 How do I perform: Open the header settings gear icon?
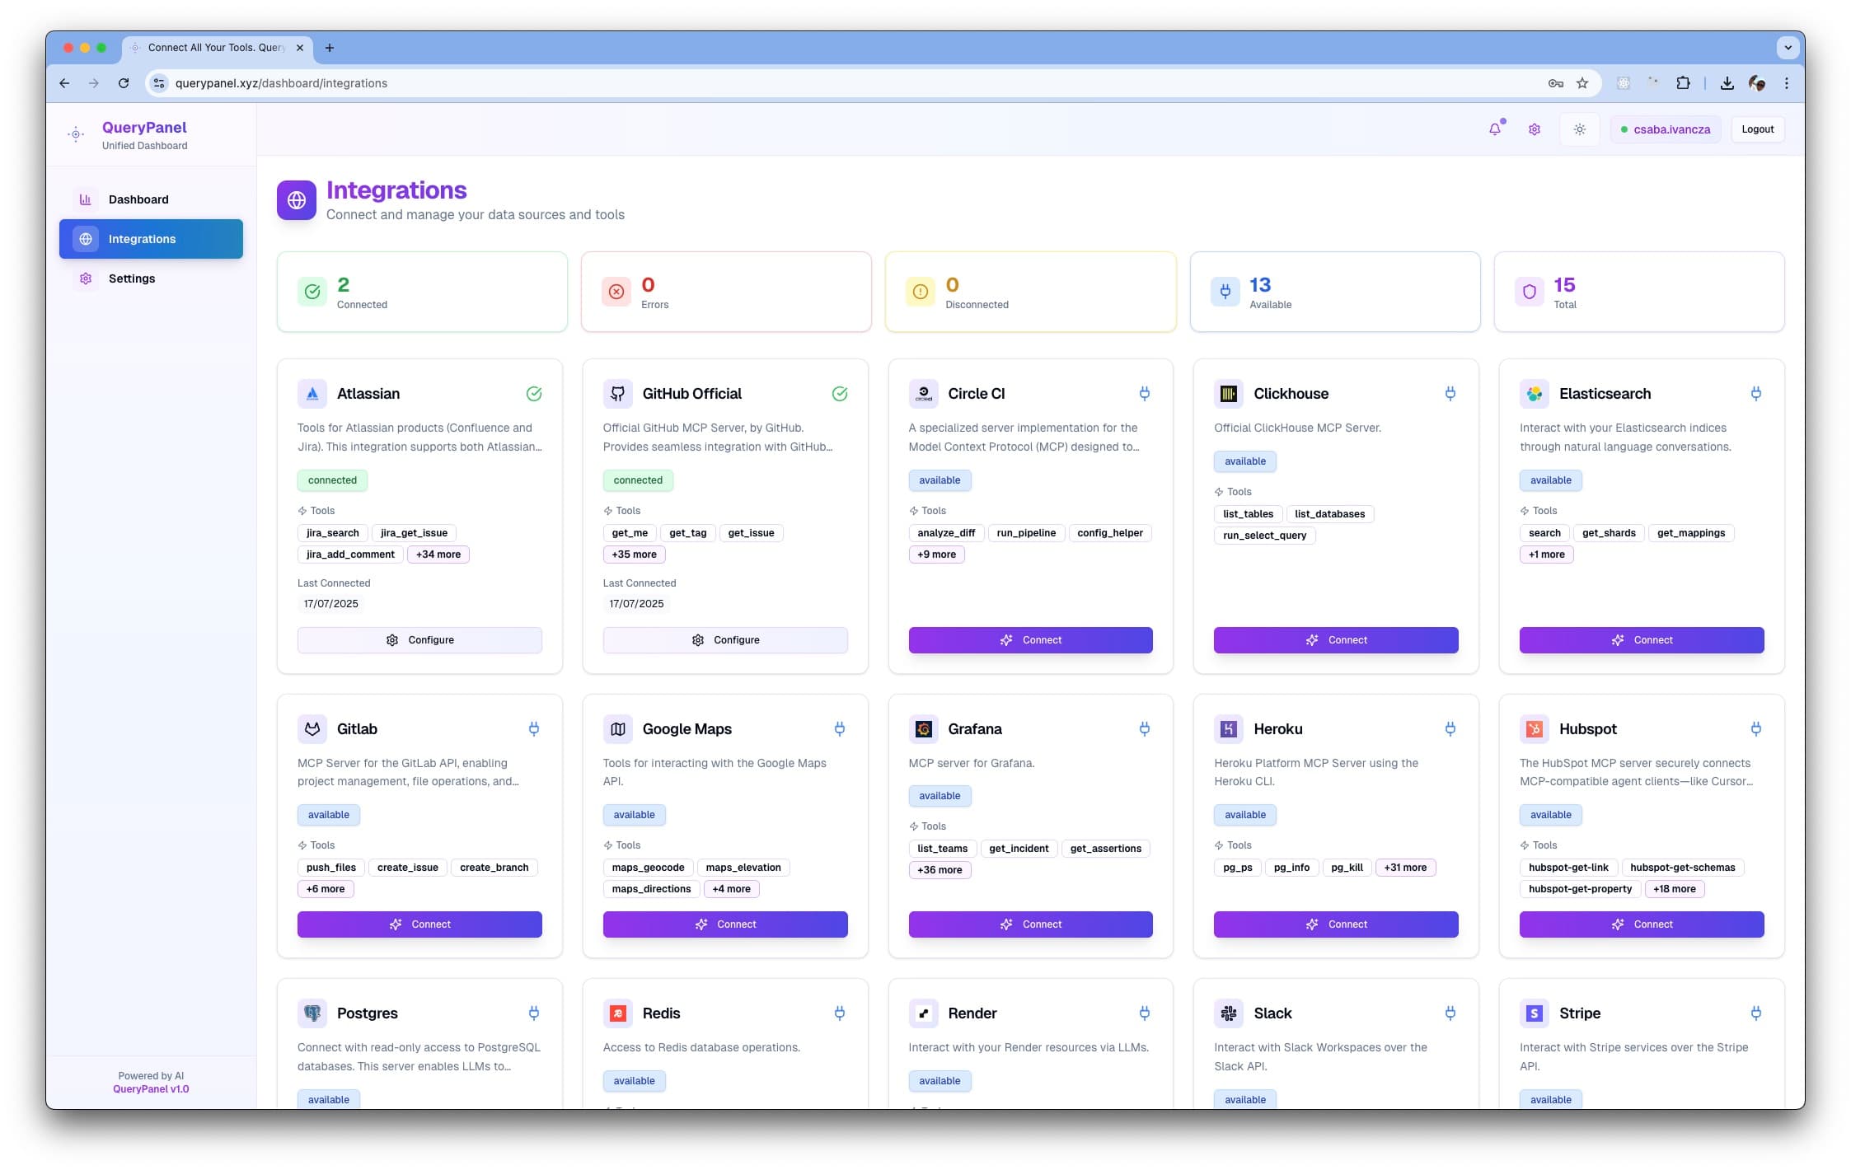point(1535,129)
